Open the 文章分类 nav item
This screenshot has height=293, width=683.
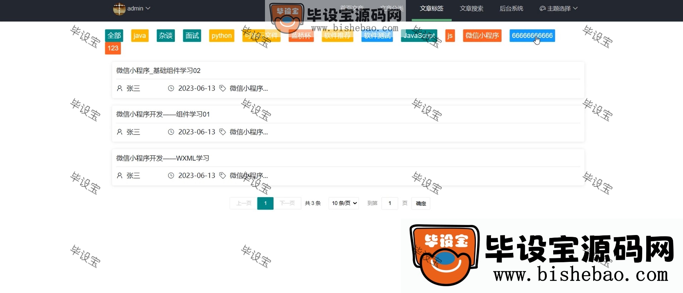392,8
